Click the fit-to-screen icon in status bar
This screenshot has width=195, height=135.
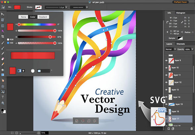pyautogui.click(x=12, y=133)
